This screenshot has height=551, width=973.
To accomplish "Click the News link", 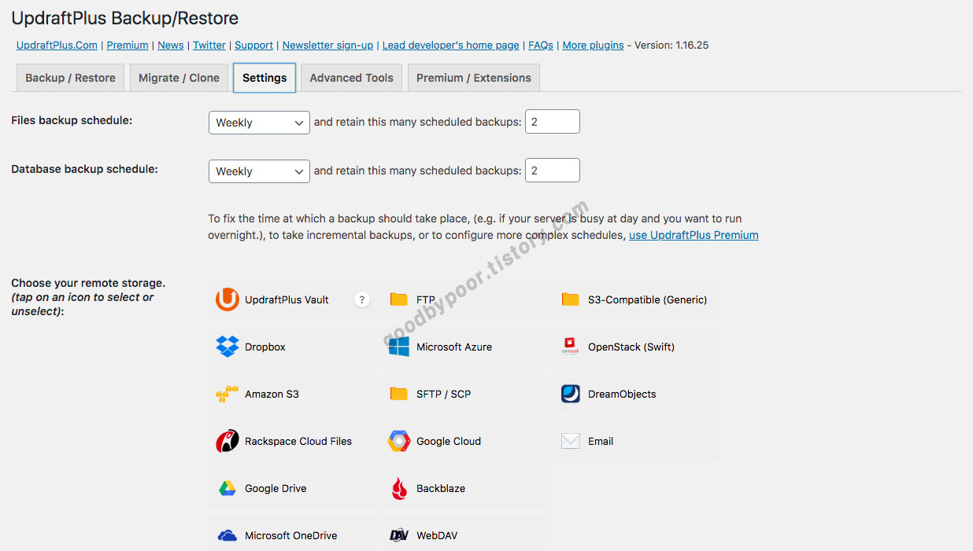I will [171, 45].
